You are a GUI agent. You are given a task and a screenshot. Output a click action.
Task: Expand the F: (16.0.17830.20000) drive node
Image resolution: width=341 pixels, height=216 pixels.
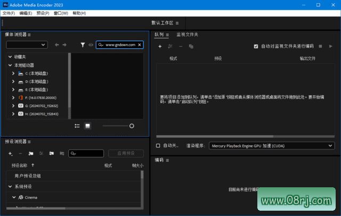[13, 98]
